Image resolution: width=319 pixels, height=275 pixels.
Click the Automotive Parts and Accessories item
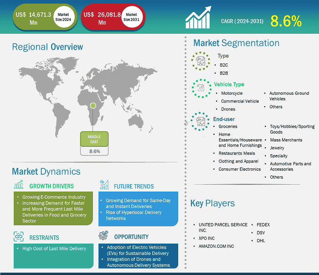[x=290, y=166]
